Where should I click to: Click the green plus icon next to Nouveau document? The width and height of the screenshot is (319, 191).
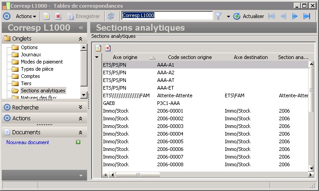coord(78,142)
